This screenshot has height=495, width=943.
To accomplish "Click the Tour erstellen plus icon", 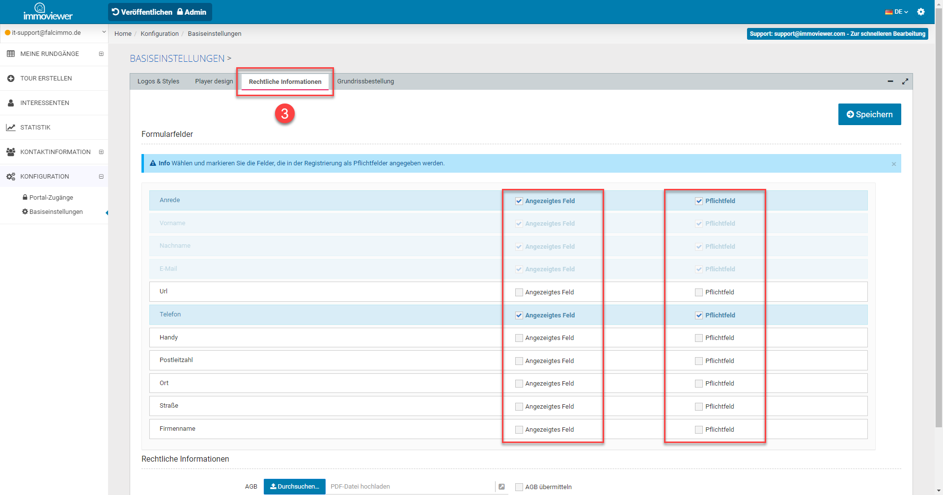I will (11, 78).
